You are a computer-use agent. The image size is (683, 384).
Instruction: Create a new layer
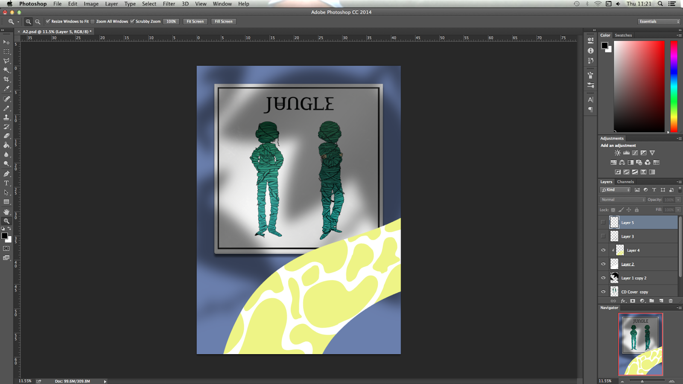click(661, 301)
